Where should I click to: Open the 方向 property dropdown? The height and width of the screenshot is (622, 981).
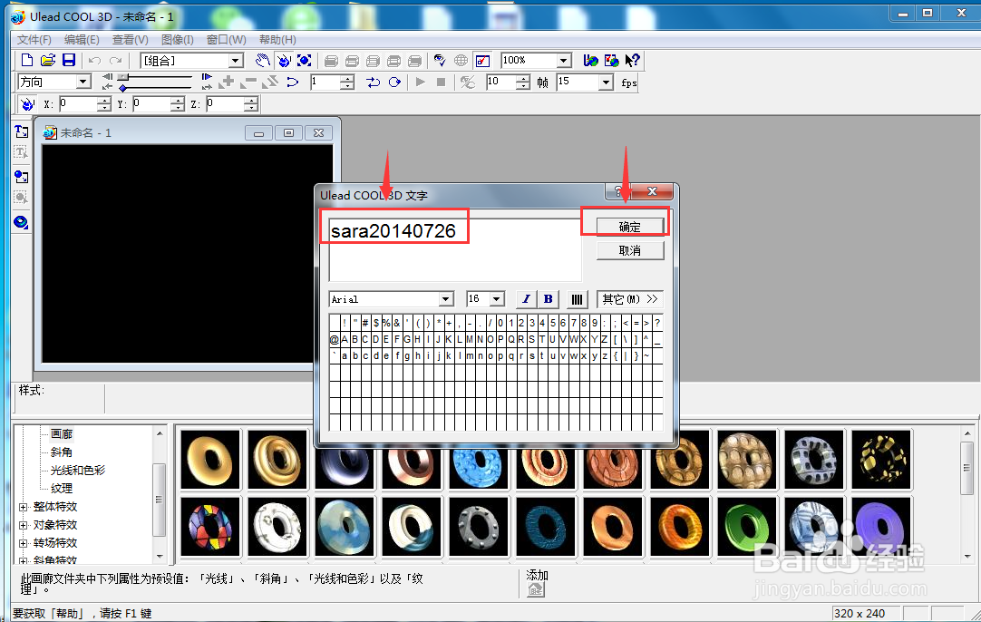click(x=83, y=82)
